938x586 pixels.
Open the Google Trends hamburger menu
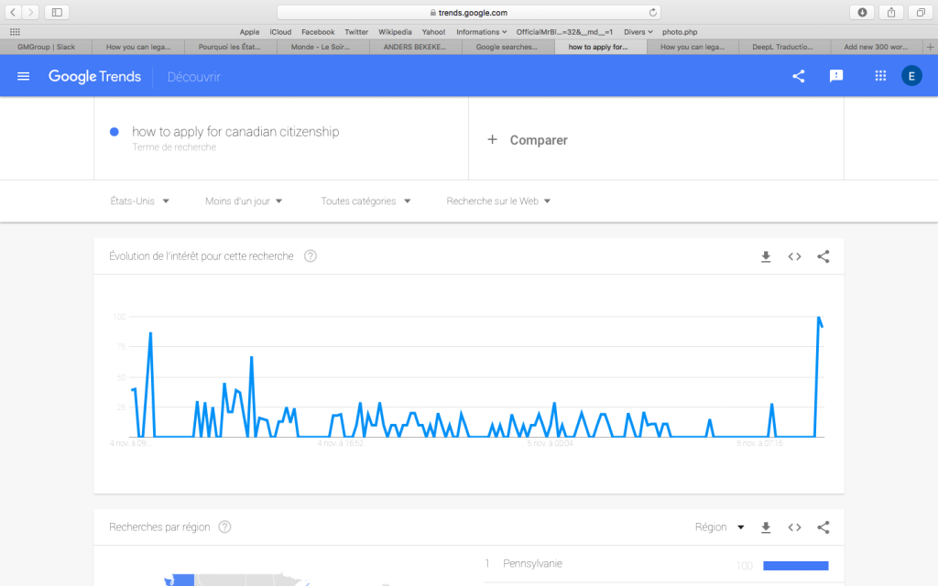(x=23, y=77)
